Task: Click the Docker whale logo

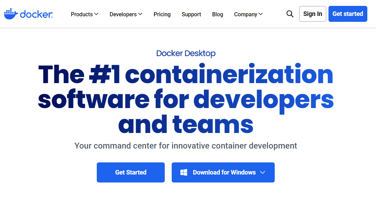Action: pos(28,14)
